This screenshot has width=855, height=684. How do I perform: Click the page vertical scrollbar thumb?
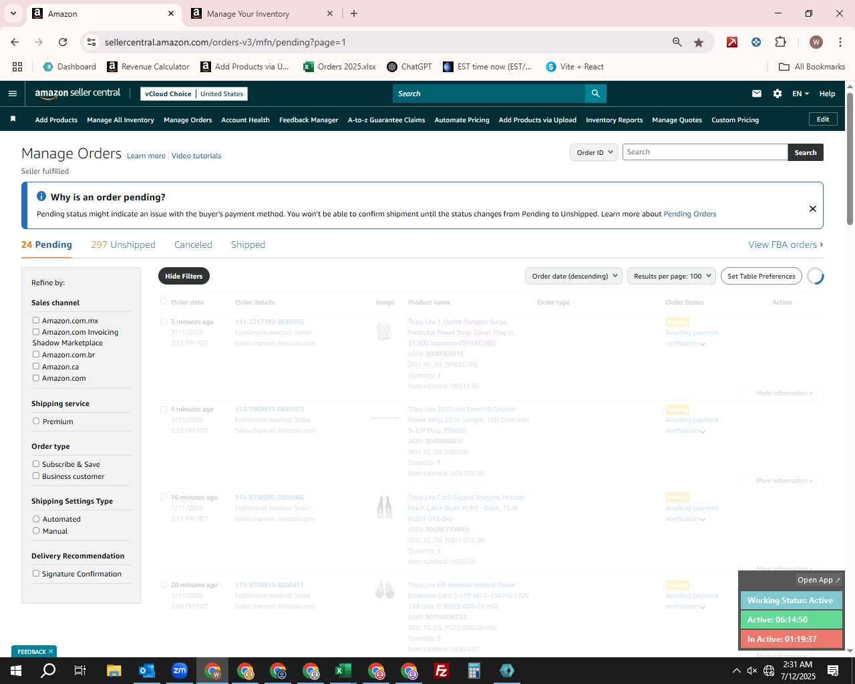click(850, 159)
